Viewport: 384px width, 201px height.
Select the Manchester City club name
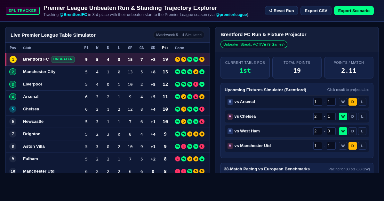[39, 72]
